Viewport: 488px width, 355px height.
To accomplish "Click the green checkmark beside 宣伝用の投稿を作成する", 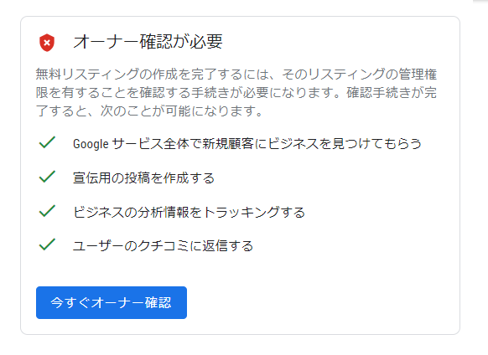I will point(47,177).
